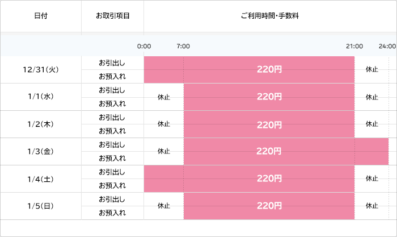Click the 21:00 time label
Screen dimensions: 397x237
click(x=354, y=46)
